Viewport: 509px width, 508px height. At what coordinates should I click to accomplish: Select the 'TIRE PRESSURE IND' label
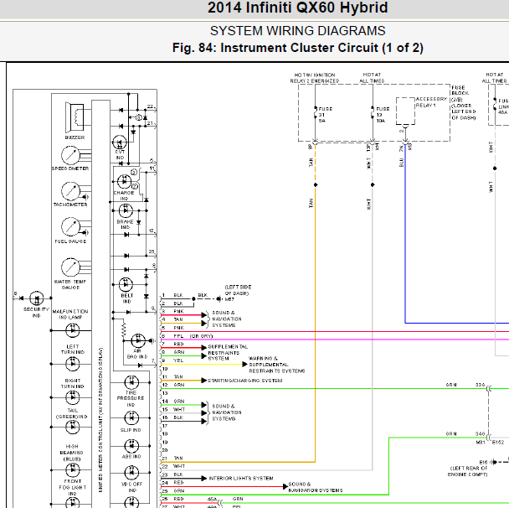(131, 398)
